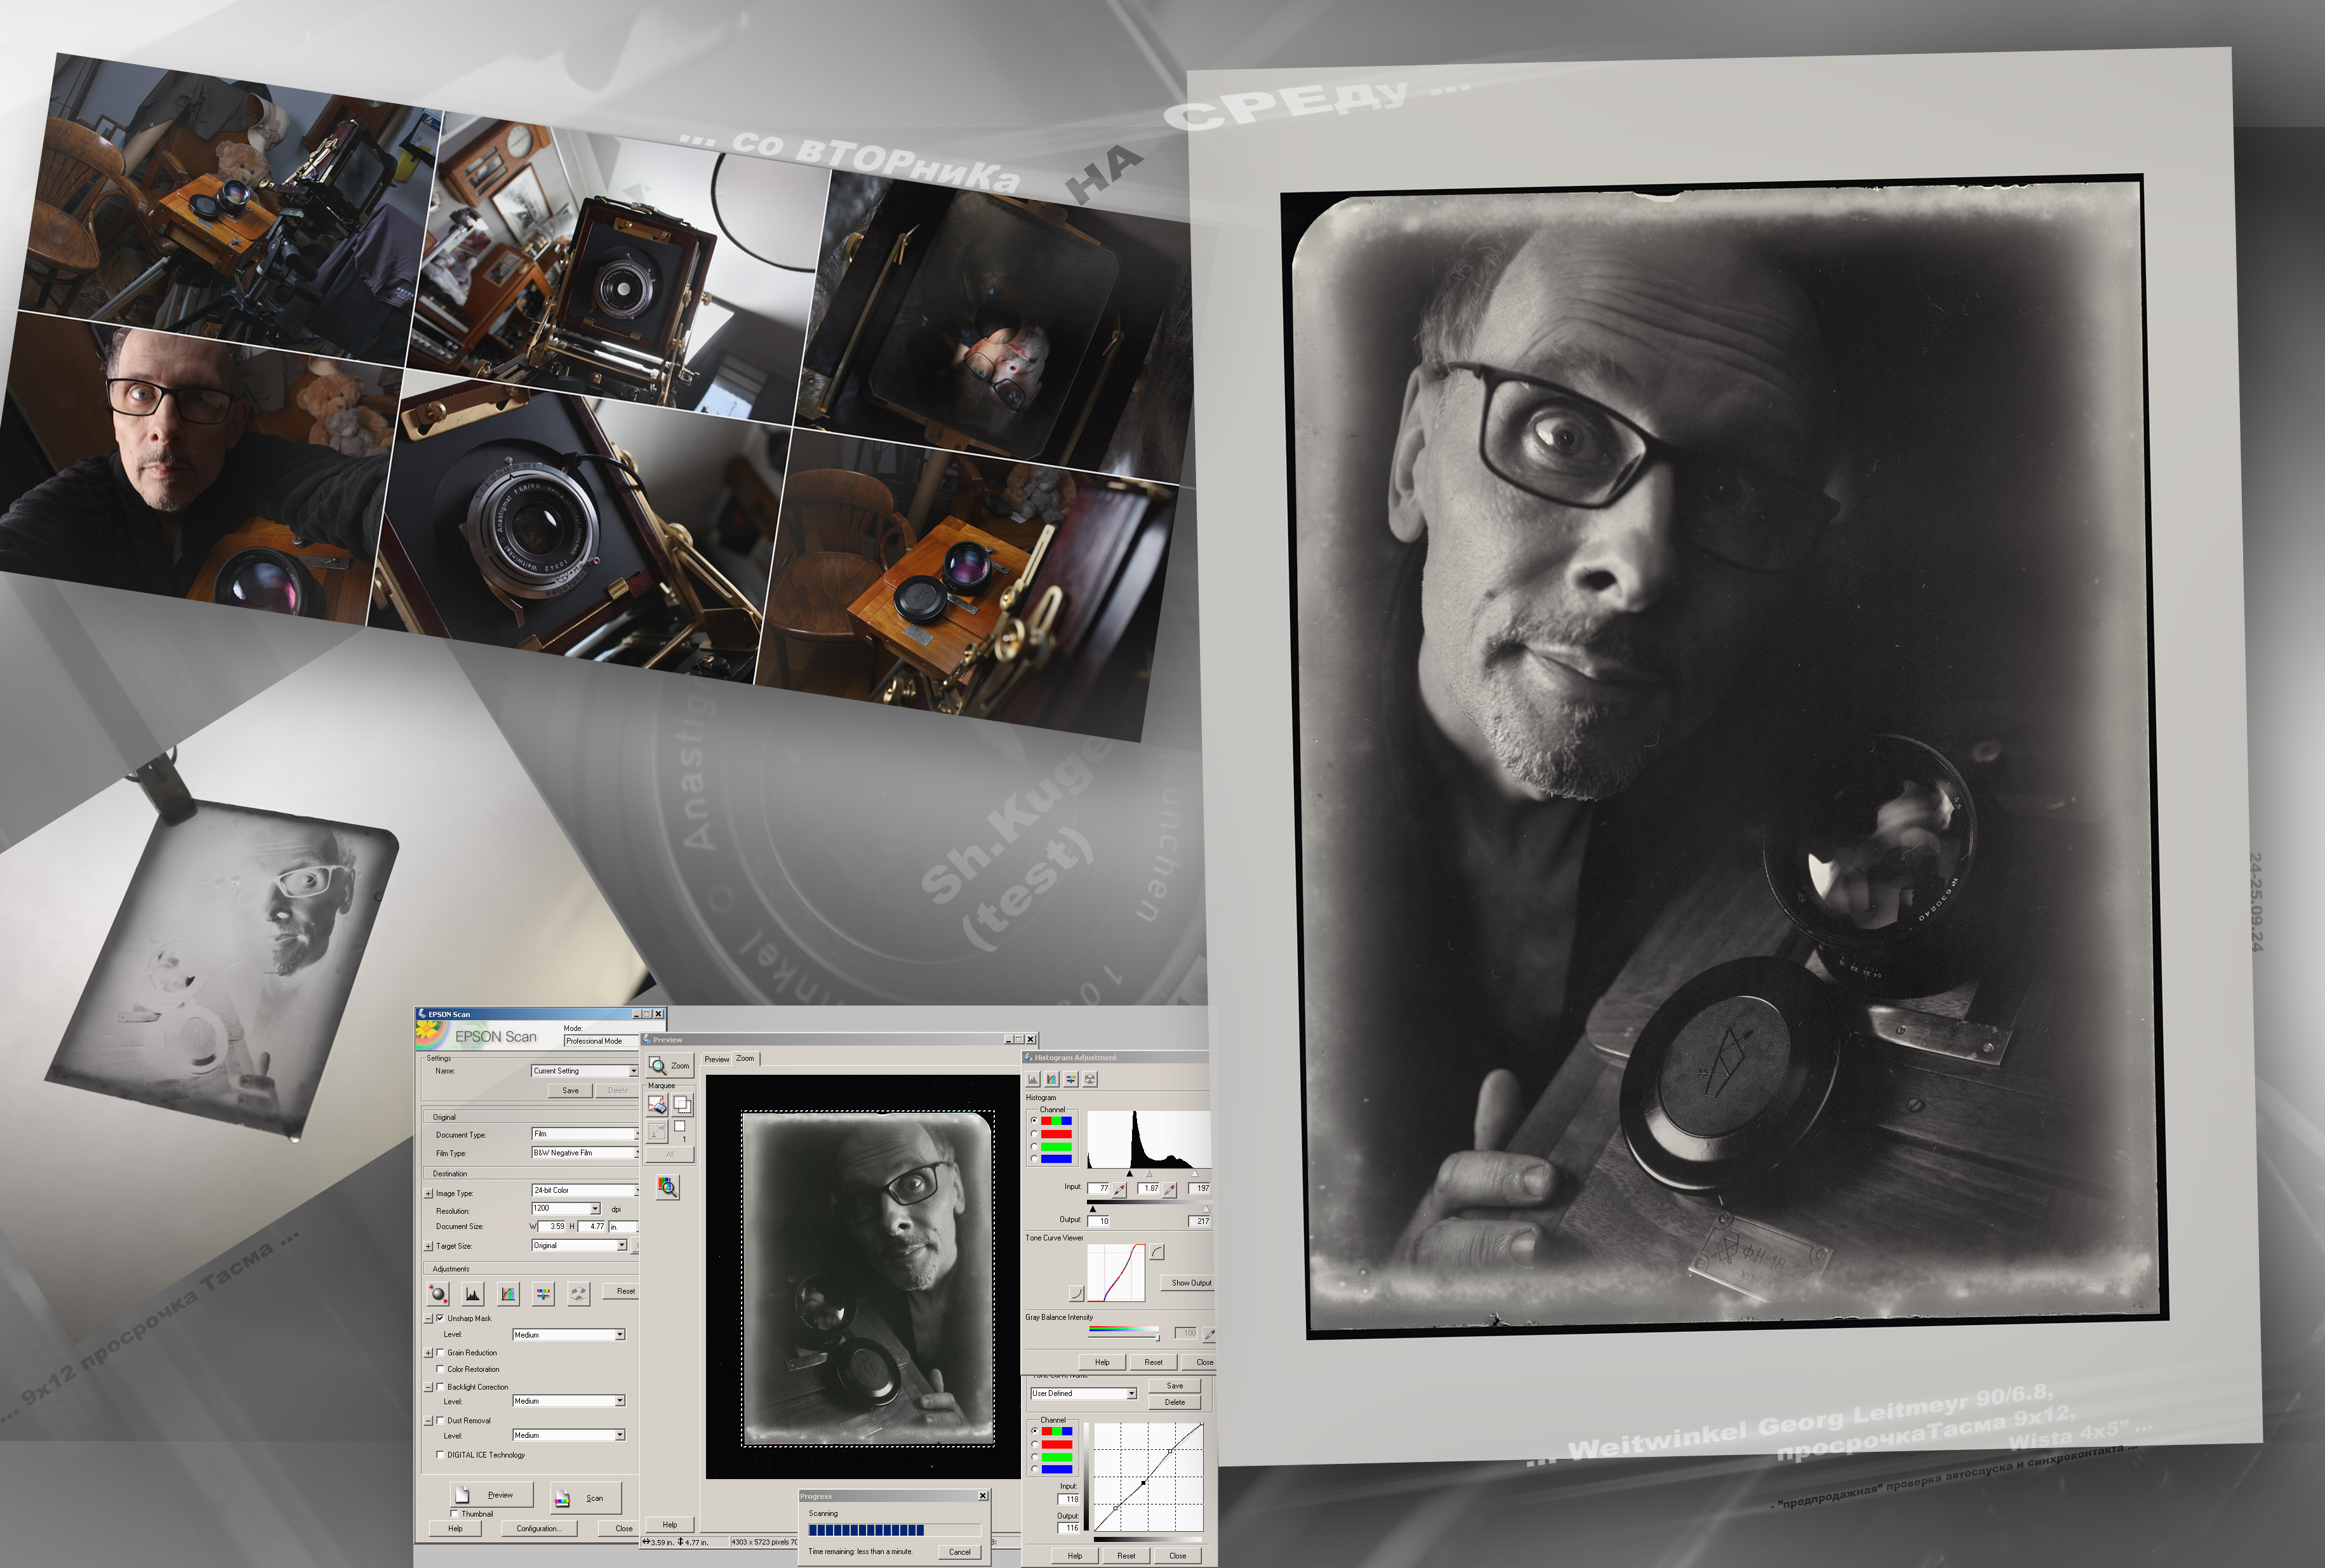Click the delete marquee eraser icon
The width and height of the screenshot is (2325, 1568).
(x=657, y=1104)
